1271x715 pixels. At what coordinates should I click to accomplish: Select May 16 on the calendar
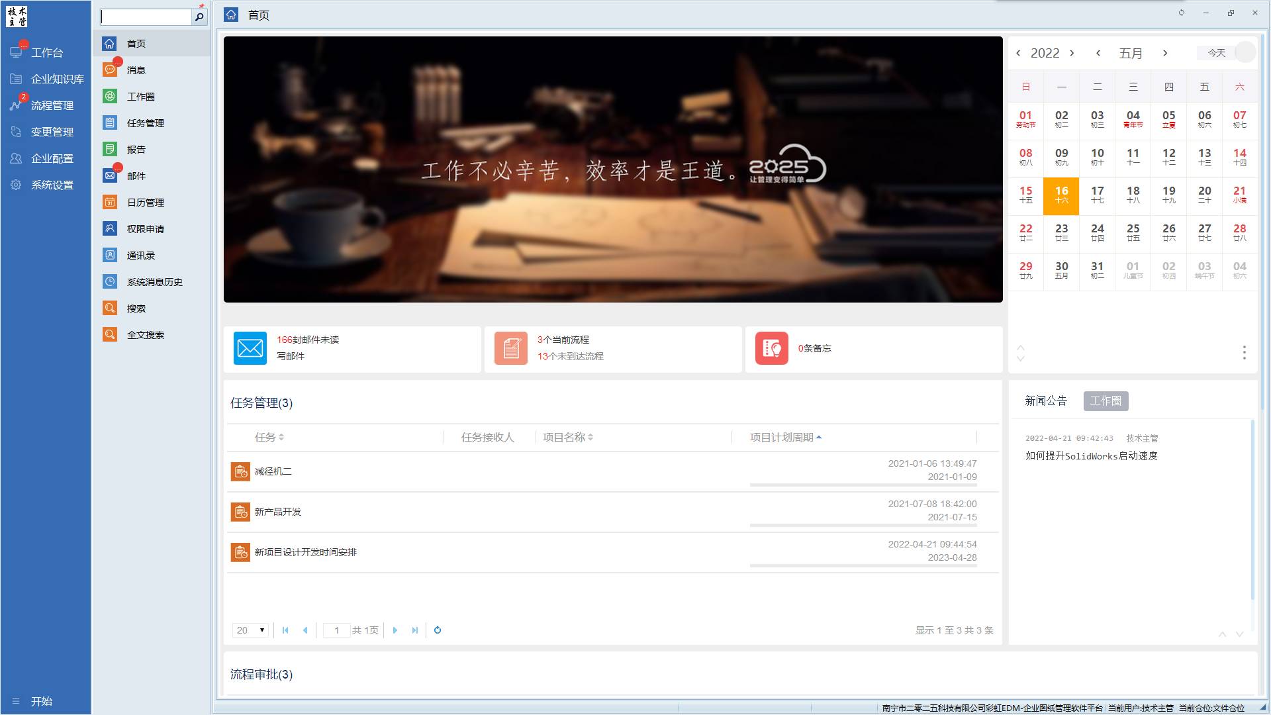pyautogui.click(x=1061, y=196)
